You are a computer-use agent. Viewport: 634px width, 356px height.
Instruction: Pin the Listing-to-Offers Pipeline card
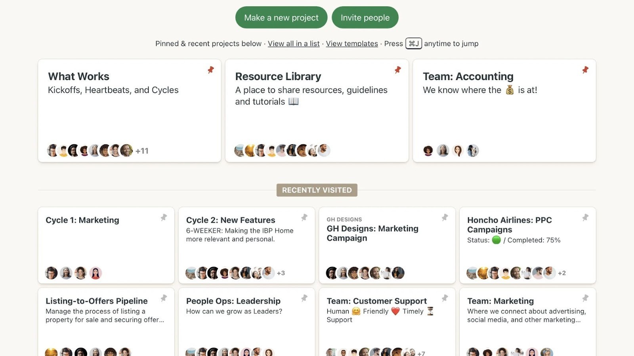(x=164, y=298)
